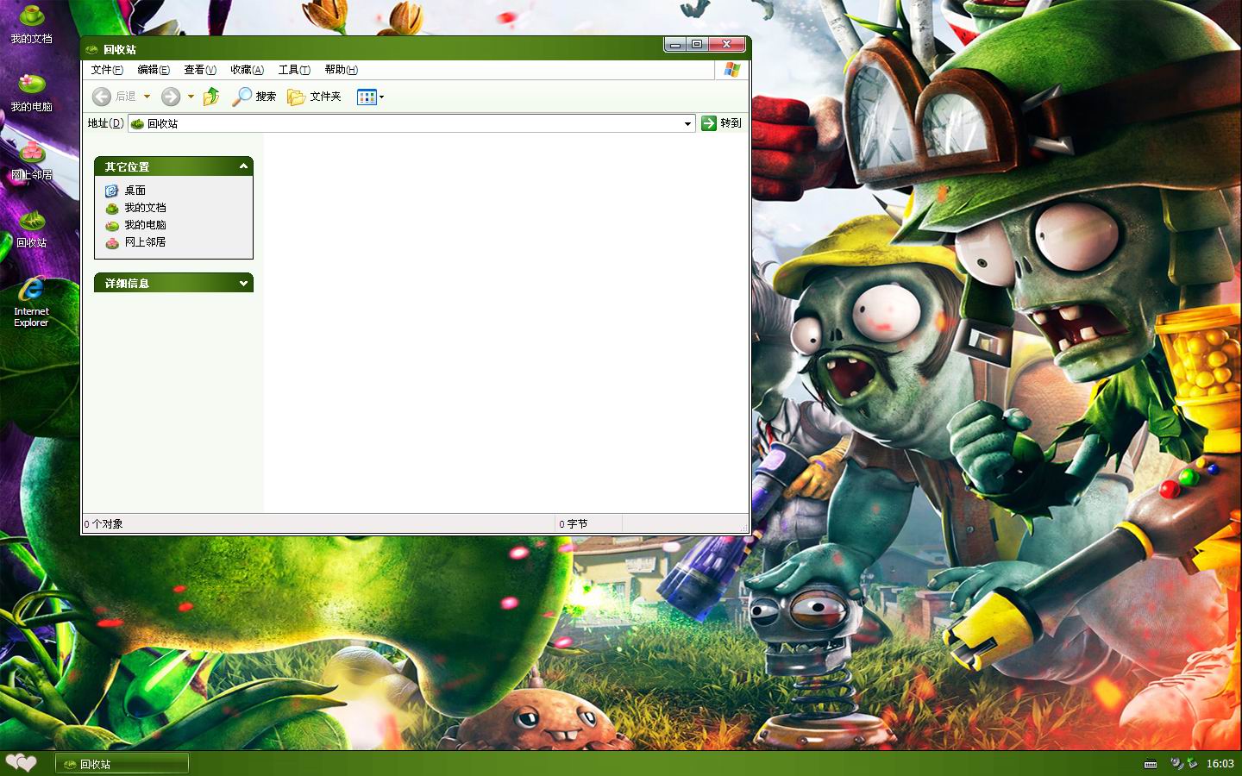
Task: Minimize the 回收站 window
Action: point(675,44)
